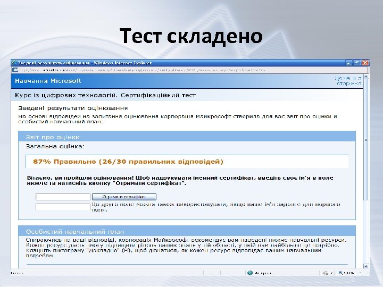Click the Зведені результати оцінювання heading
Viewport: 383px width, 287px height.
73,108
